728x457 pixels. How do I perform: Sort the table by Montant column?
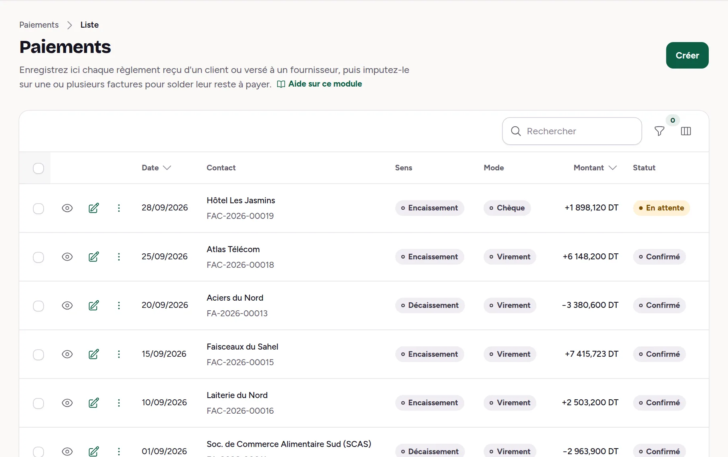[595, 168]
